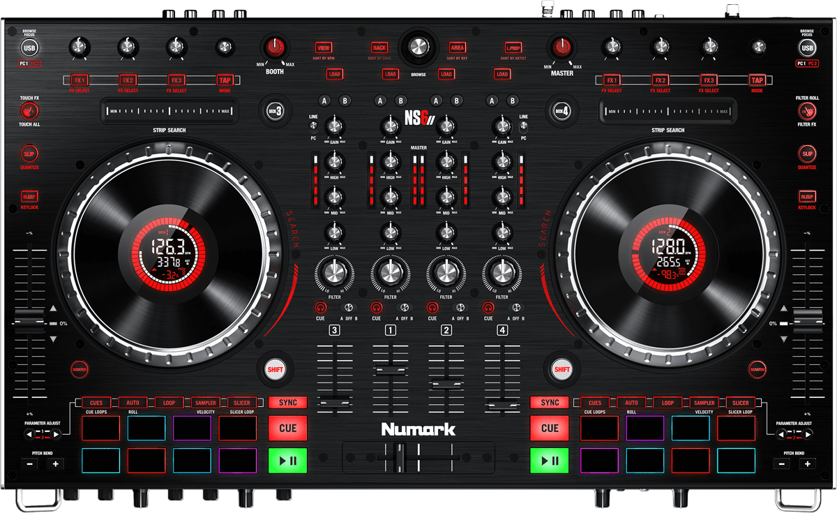Select Slicer pad mode on right deck
837x513 pixels.
(740, 403)
